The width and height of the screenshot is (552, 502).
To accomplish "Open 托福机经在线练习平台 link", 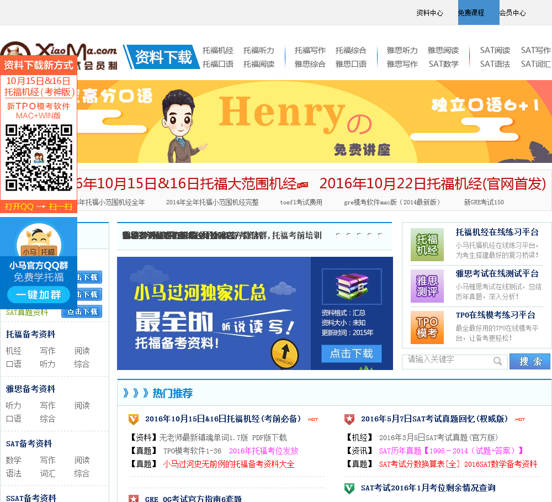I will click(x=497, y=232).
